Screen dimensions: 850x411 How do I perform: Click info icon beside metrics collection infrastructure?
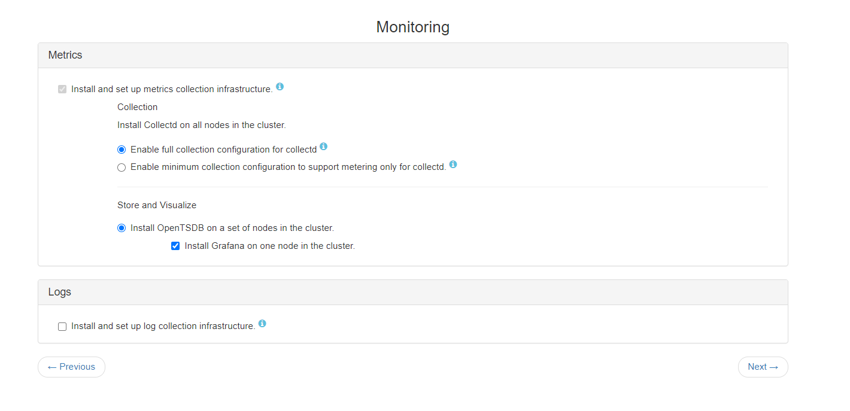[280, 87]
